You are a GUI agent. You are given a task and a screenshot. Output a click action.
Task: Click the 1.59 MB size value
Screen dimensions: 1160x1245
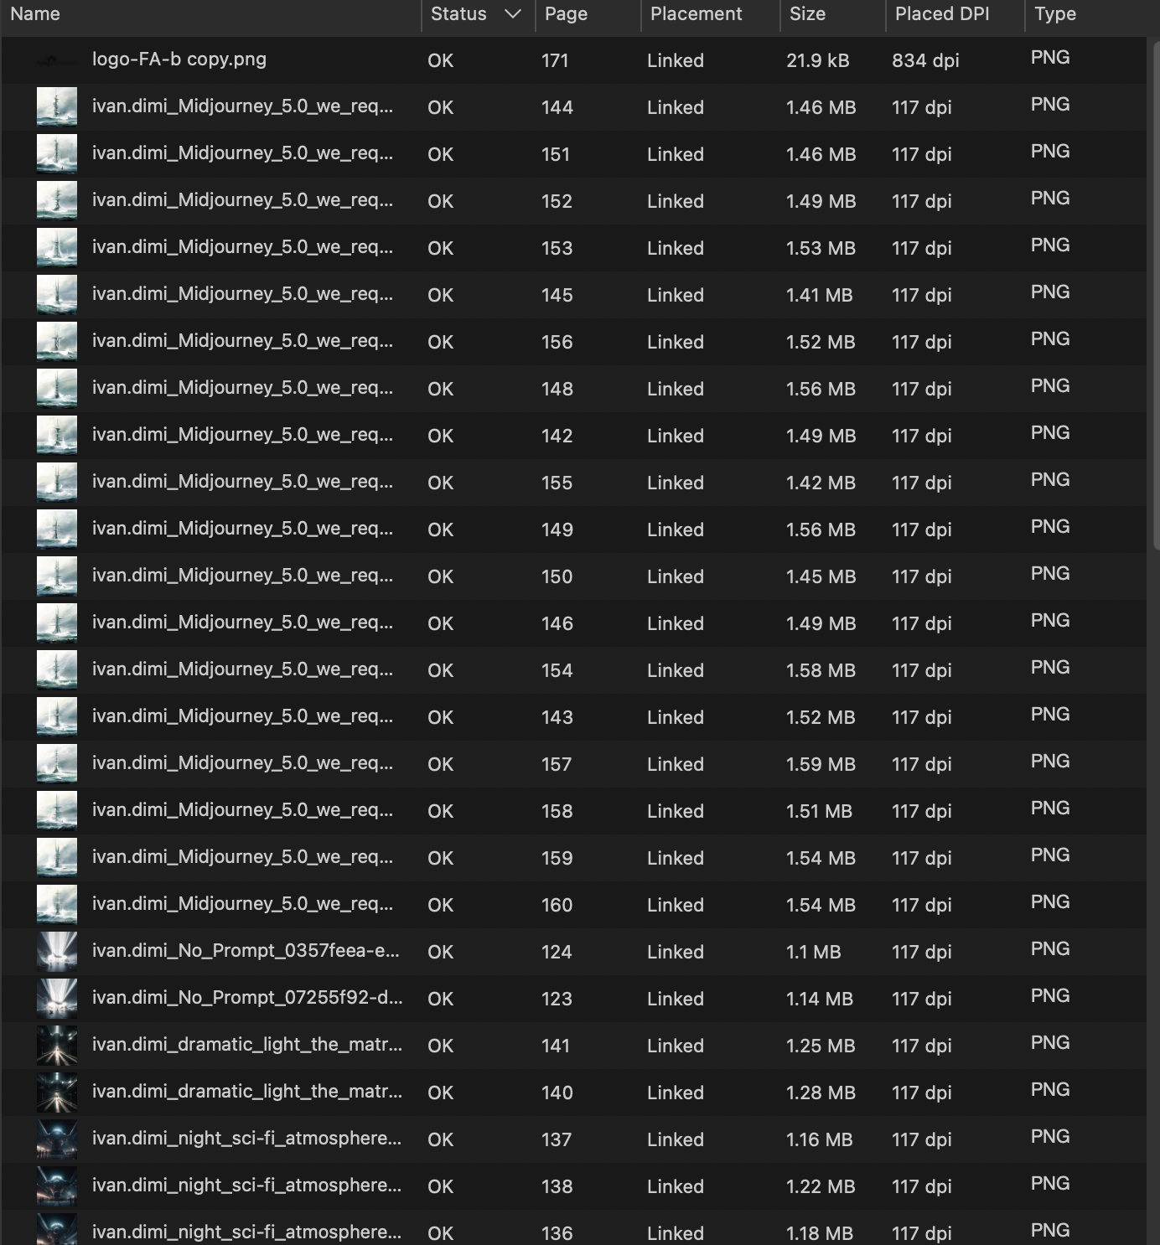(x=821, y=764)
